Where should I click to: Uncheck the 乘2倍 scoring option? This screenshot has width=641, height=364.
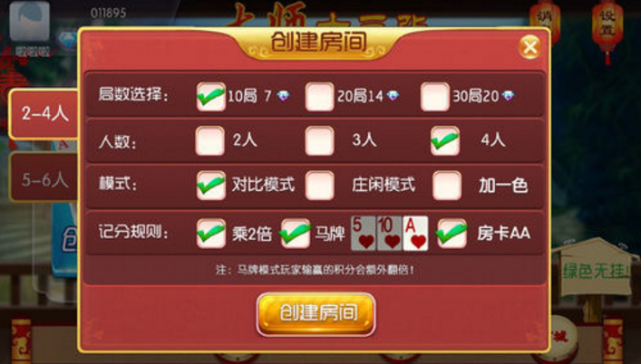(211, 234)
